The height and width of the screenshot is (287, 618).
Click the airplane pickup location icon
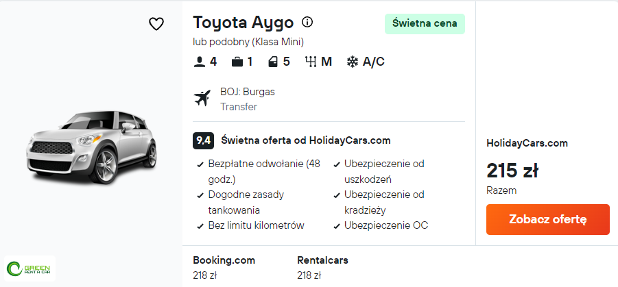coord(202,99)
